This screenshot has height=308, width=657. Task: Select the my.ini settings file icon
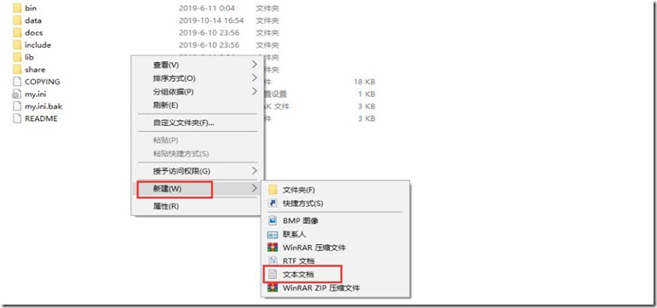pos(17,94)
